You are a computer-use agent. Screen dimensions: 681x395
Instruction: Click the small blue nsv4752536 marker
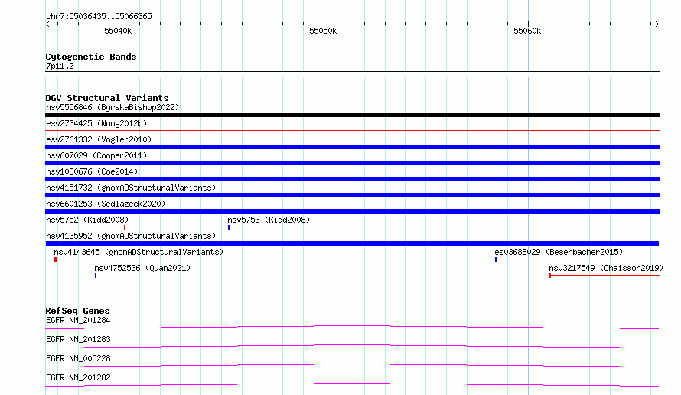(96, 276)
